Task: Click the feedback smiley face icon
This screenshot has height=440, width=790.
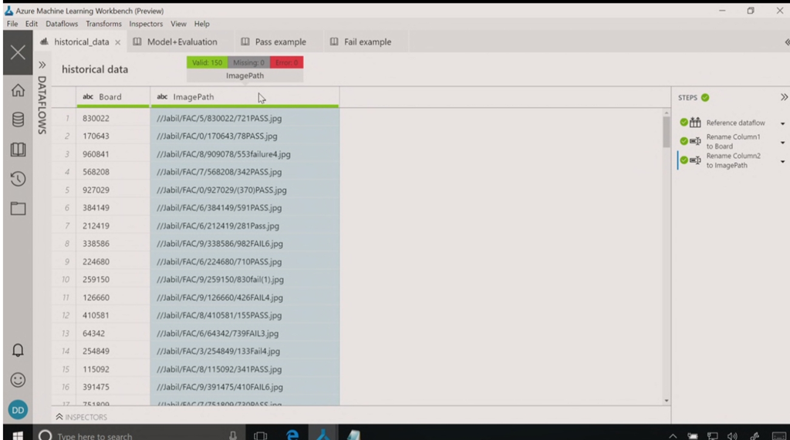Action: (x=19, y=380)
